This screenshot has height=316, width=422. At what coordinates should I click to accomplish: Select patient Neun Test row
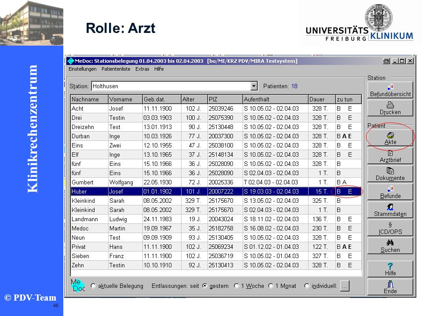click(216, 237)
